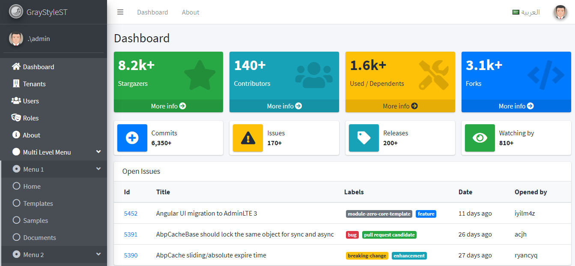Collapse the Menu 1 submenu

(x=98, y=169)
